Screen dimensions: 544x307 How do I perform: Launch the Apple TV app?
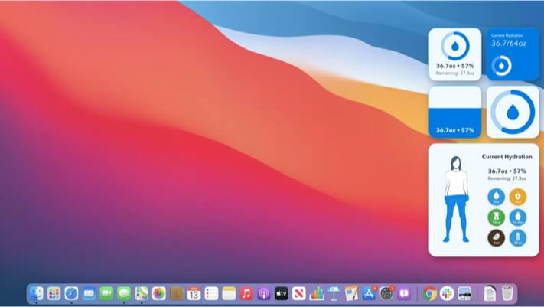coord(282,294)
